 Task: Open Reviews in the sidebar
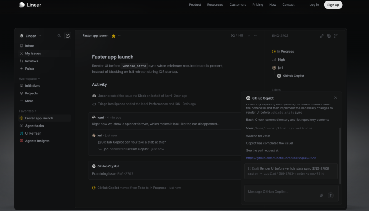click(45, 61)
